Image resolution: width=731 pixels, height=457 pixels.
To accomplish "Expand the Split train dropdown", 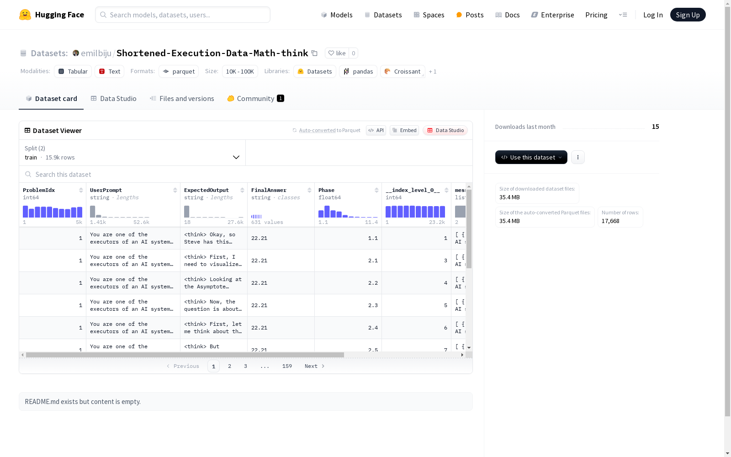I will (x=132, y=153).
